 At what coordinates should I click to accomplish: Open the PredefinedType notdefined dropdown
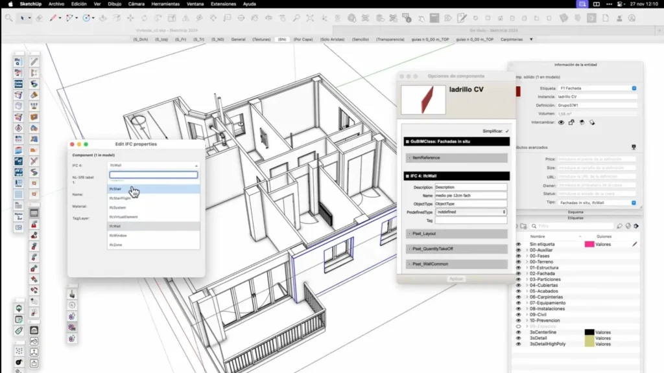tap(471, 212)
